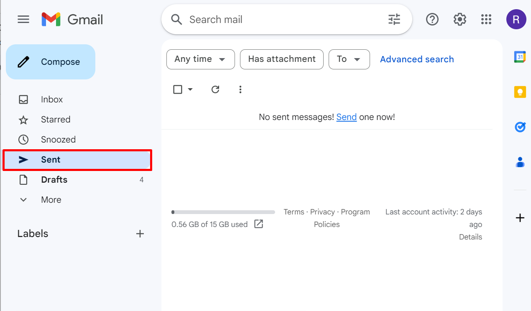Toggle the Has attachment filter chip
This screenshot has height=311, width=531.
tap(281, 59)
